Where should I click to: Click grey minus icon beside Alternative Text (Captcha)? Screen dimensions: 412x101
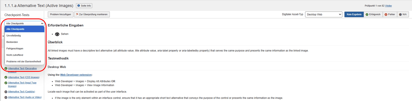point(6,92)
